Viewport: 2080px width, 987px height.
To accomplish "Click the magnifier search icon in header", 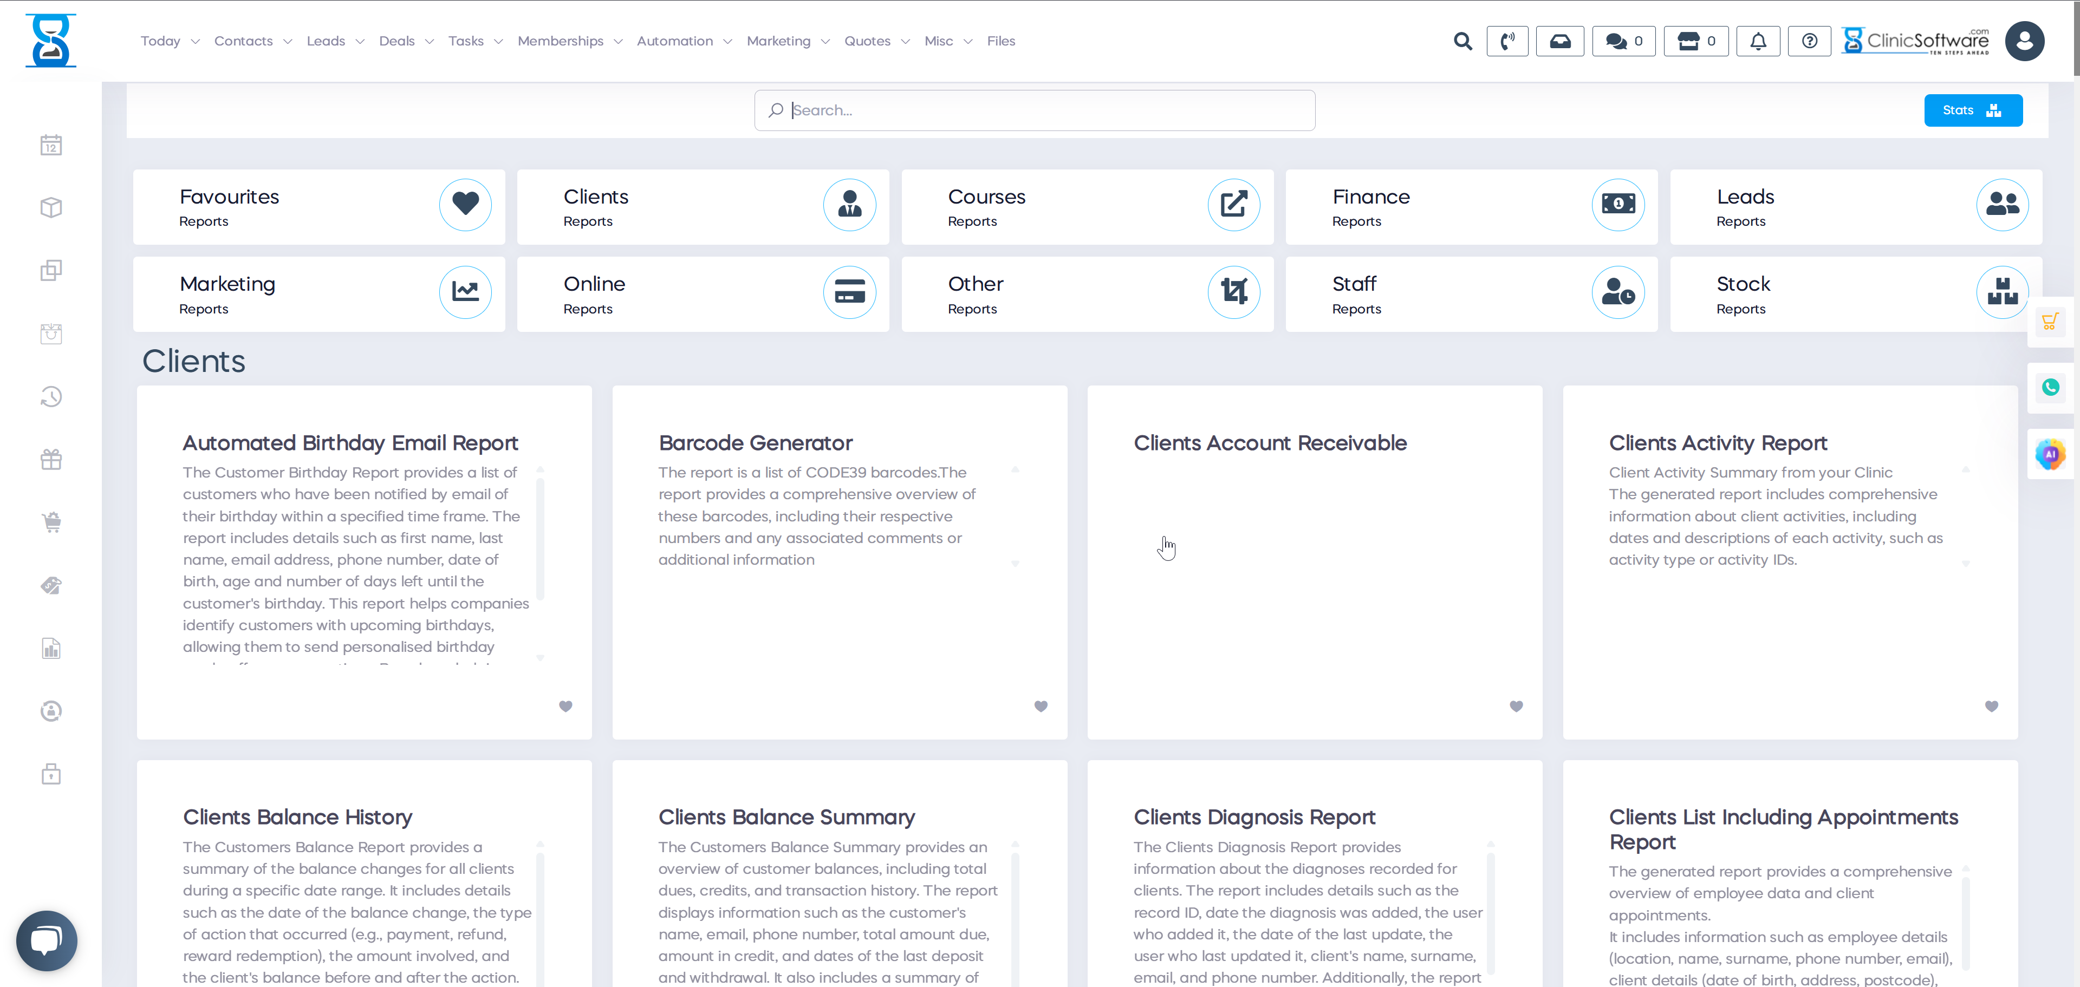I will coord(1462,41).
